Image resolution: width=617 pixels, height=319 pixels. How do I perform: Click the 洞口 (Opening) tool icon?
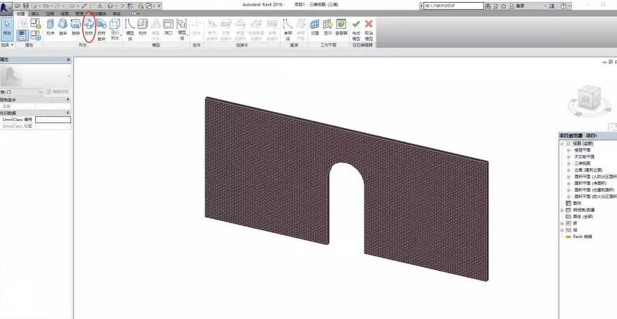168,26
